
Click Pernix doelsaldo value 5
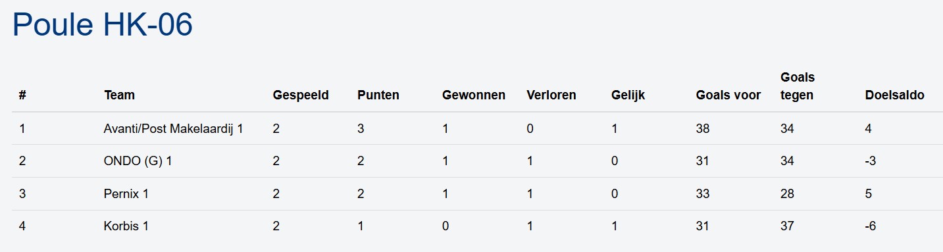(869, 193)
